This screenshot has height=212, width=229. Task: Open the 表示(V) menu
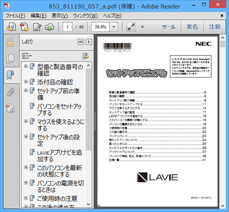pos(60,16)
